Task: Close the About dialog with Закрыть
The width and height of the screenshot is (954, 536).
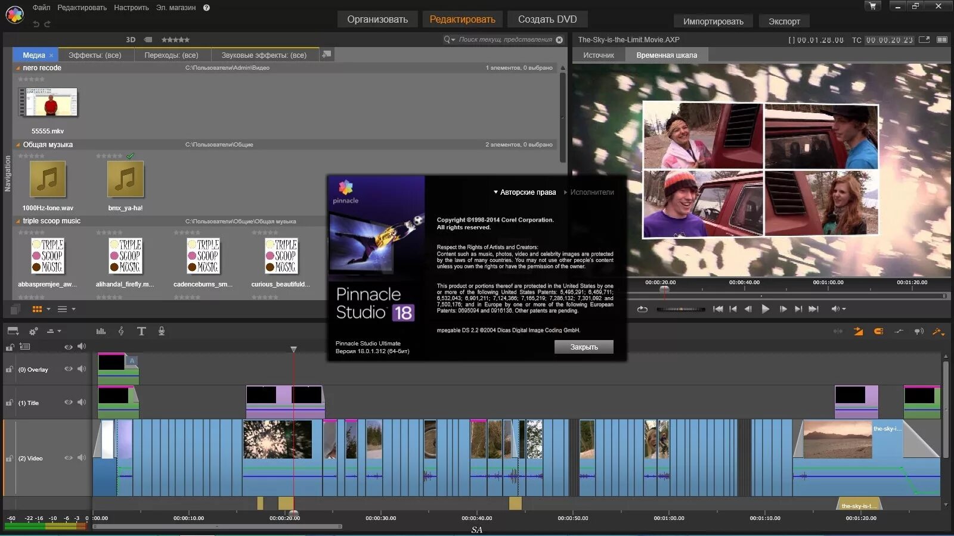Action: (x=584, y=347)
